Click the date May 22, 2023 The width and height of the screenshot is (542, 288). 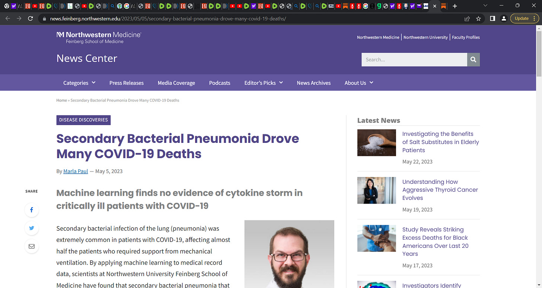pyautogui.click(x=417, y=161)
